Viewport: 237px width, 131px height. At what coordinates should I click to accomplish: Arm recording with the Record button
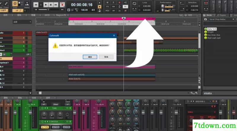click(x=62, y=5)
